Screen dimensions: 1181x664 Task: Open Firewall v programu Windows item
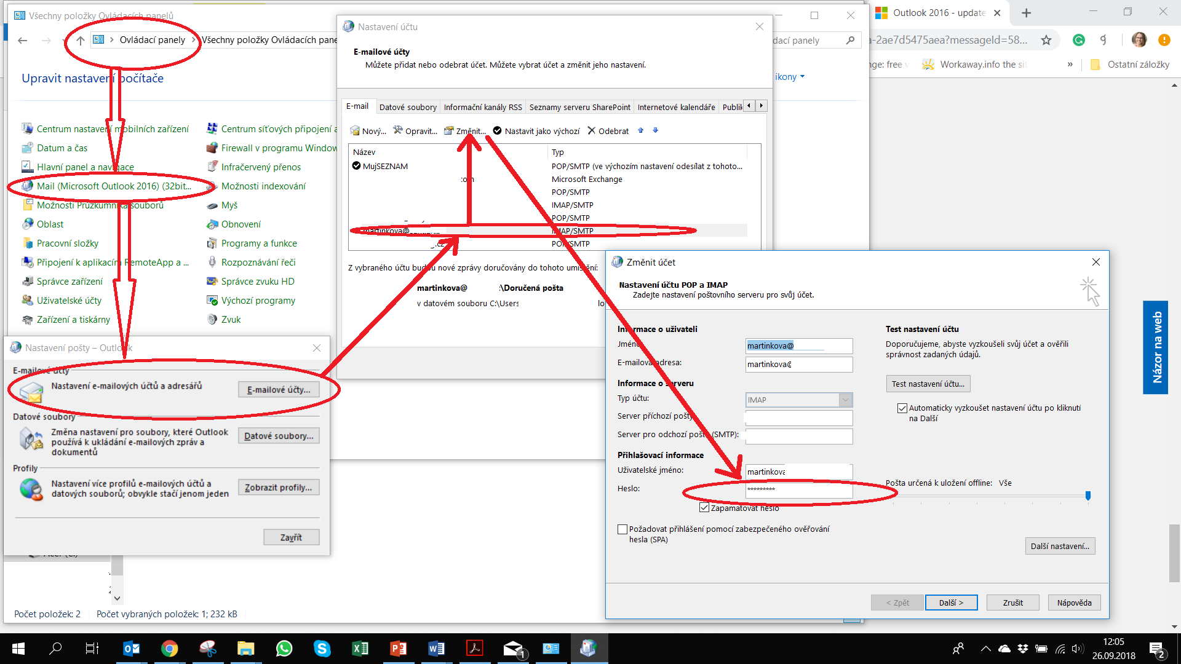point(272,148)
